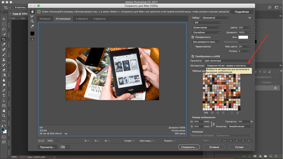Click the color table trash icon
Viewport: 283px width, 159px height.
click(x=238, y=113)
